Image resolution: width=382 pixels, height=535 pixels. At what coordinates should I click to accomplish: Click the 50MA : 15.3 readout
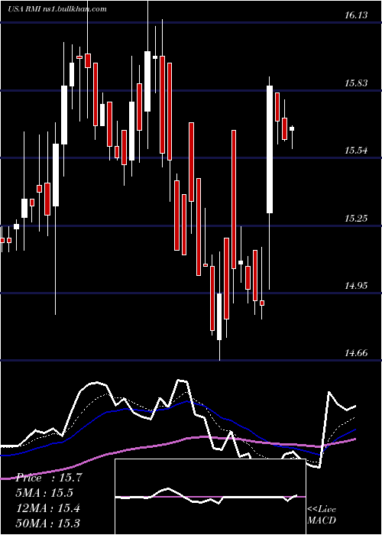point(48,523)
